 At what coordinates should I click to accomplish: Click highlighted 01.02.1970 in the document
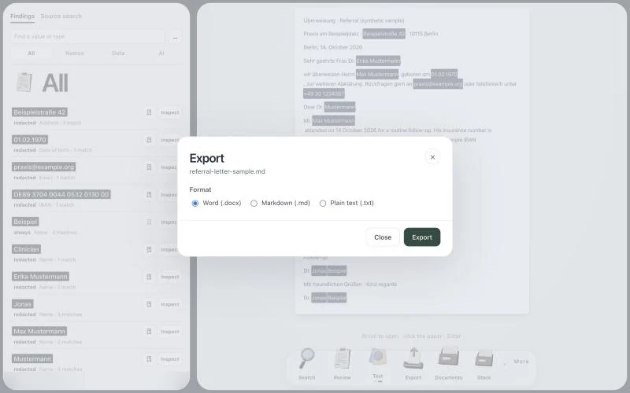pyautogui.click(x=444, y=75)
